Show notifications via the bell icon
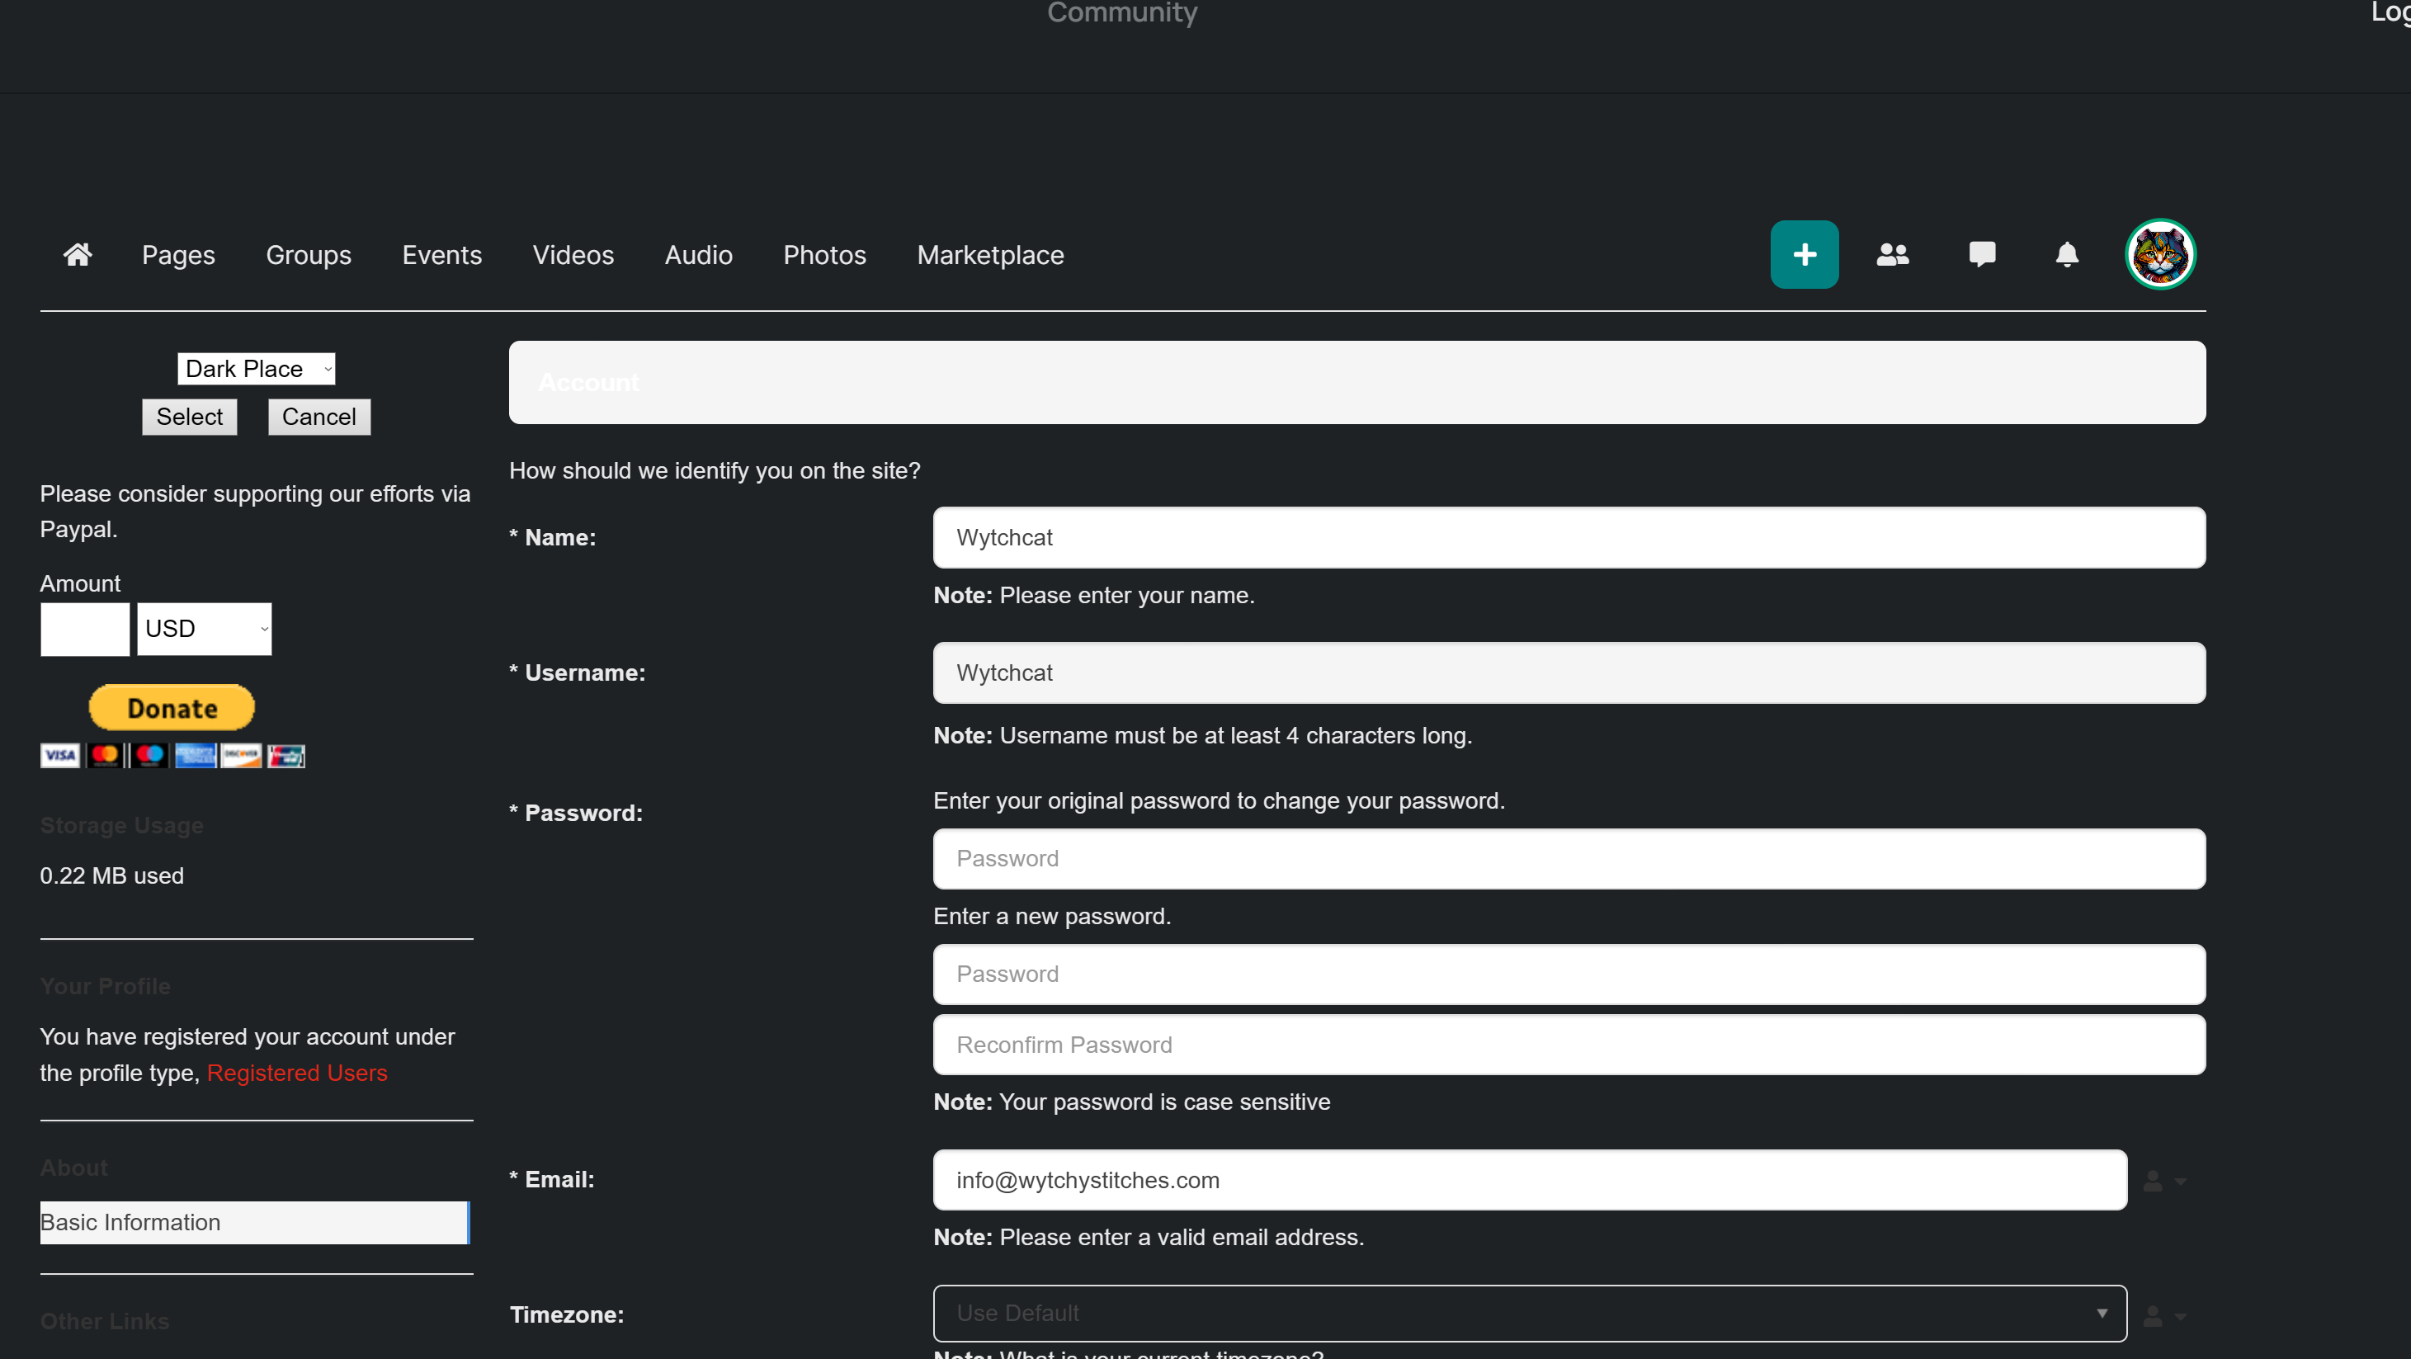Viewport: 2411px width, 1359px height. point(2067,255)
